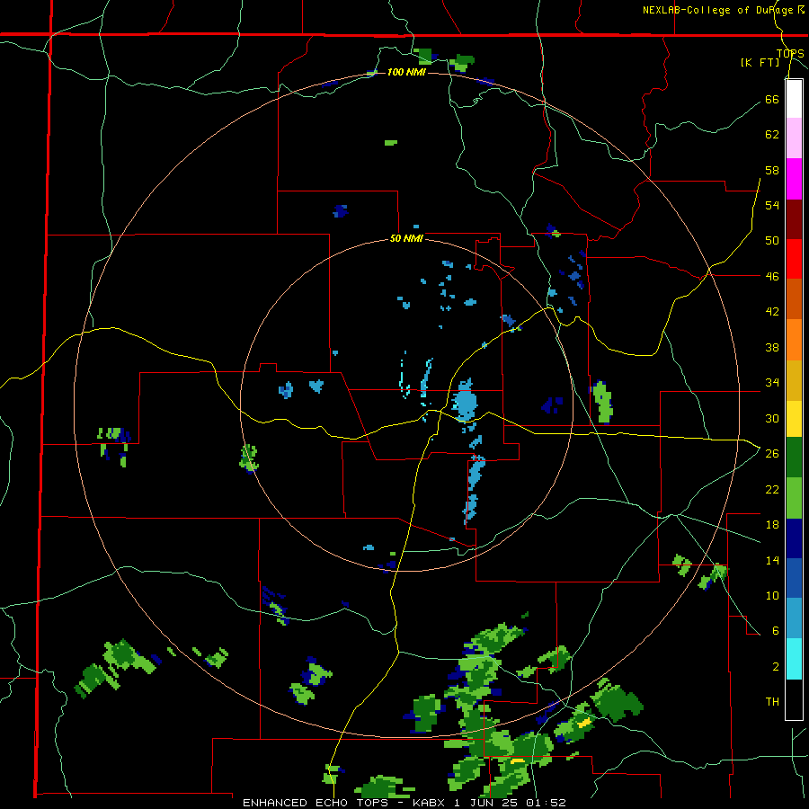Screen dimensions: 809x809
Task: Click the 'KABX' radar site identifier
Action: (428, 803)
